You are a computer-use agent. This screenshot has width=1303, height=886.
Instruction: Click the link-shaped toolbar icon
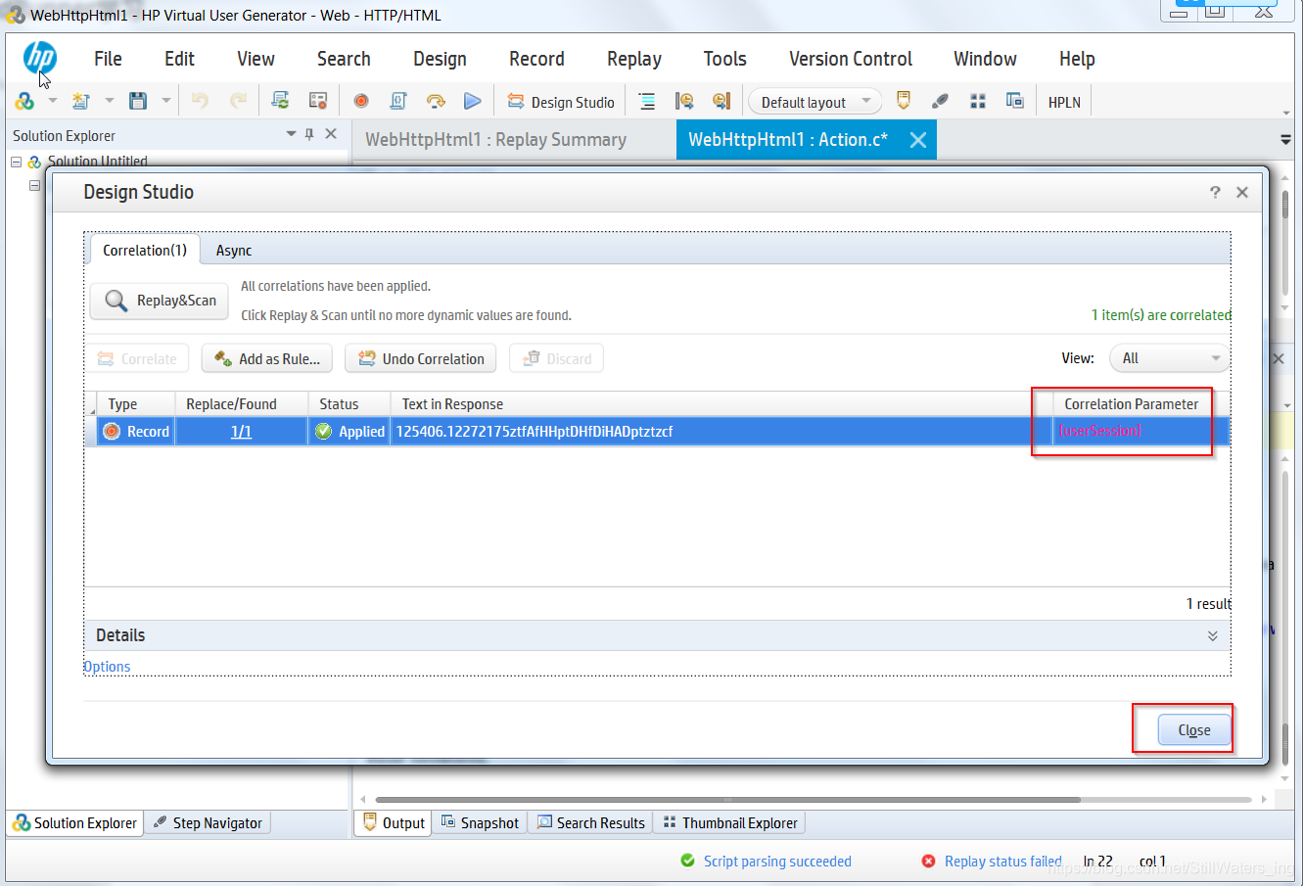tap(940, 101)
